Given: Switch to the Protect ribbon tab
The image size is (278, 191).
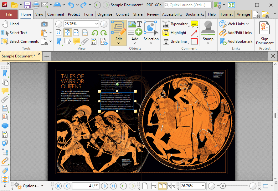Looking at the screenshot, I should pyautogui.click(x=74, y=14).
